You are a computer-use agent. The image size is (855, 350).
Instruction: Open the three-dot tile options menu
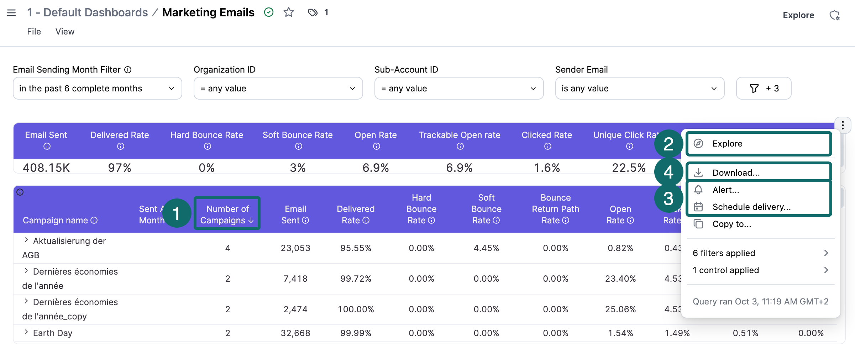click(843, 125)
